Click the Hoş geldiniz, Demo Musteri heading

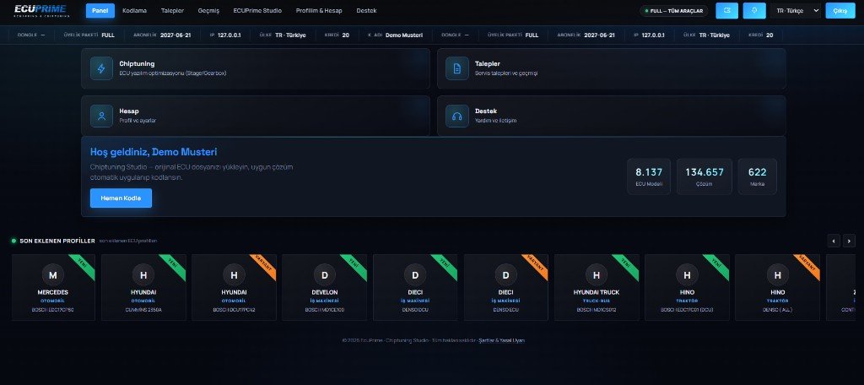coord(154,152)
